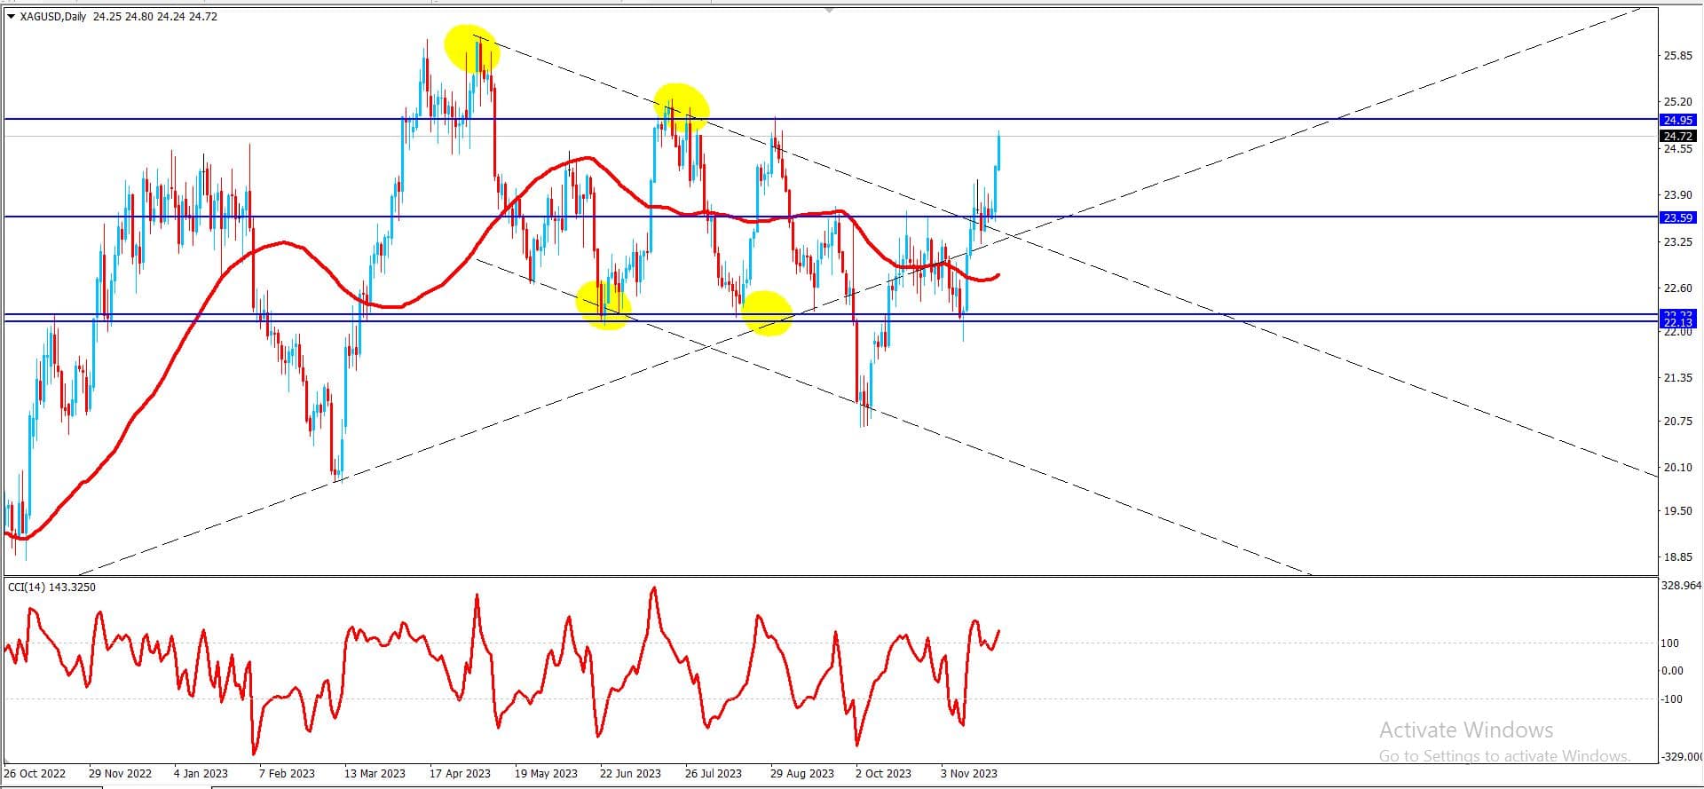
Task: Click the CCI(14) 143.3250 indicator label
Action: pyautogui.click(x=51, y=587)
